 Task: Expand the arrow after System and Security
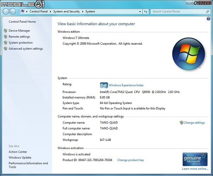83,12
